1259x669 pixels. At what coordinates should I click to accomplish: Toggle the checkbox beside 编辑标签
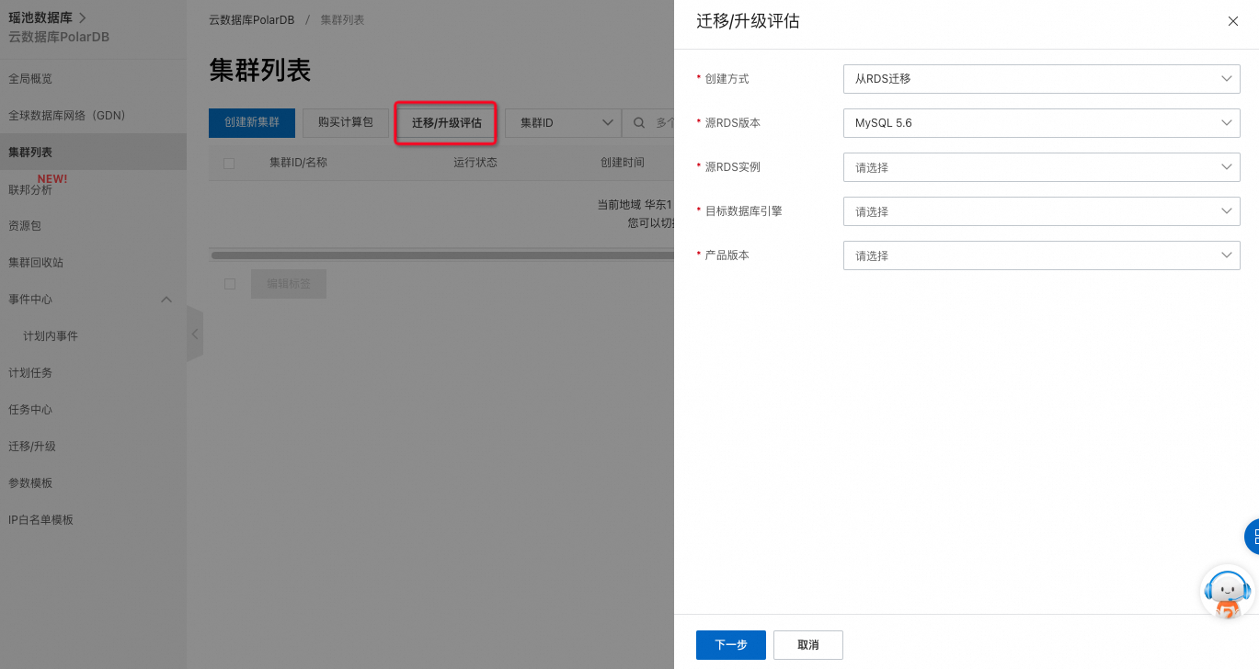[x=230, y=284]
